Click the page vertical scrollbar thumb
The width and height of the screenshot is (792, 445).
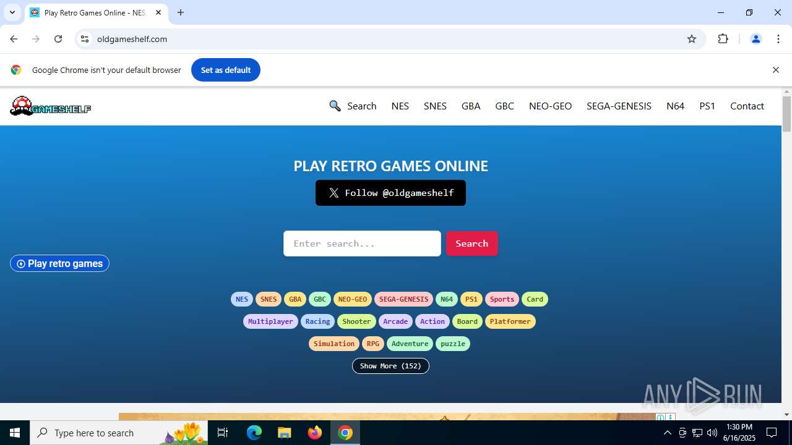tap(786, 114)
